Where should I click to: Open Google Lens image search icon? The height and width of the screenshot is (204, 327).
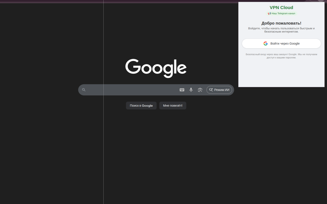(x=200, y=90)
